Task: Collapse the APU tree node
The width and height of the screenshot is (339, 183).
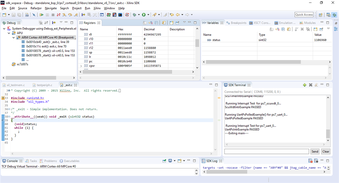Action: [9, 33]
